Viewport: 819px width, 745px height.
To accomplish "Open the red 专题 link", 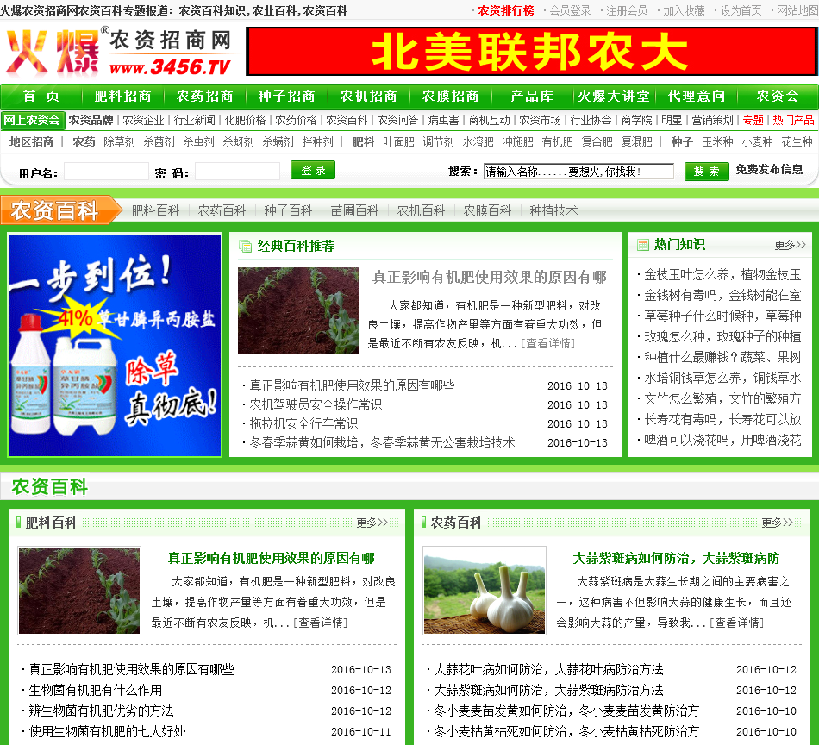I will 753,120.
